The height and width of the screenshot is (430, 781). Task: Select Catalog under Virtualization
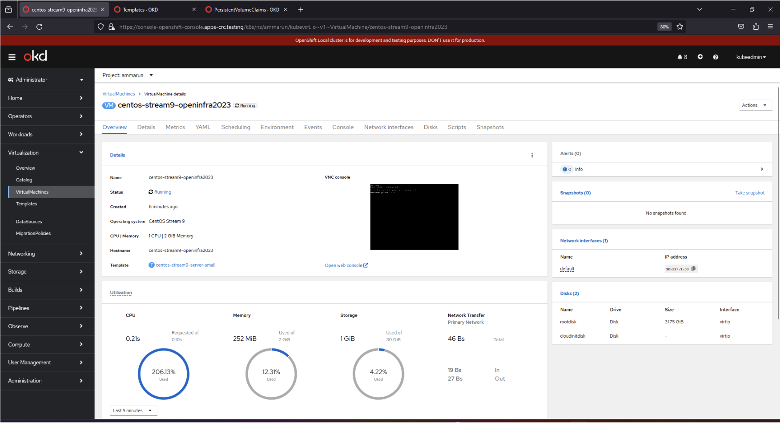click(x=24, y=180)
